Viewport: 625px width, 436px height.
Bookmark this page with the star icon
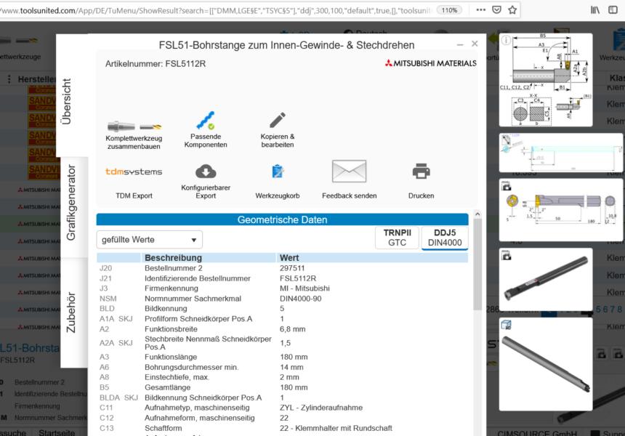512,10
